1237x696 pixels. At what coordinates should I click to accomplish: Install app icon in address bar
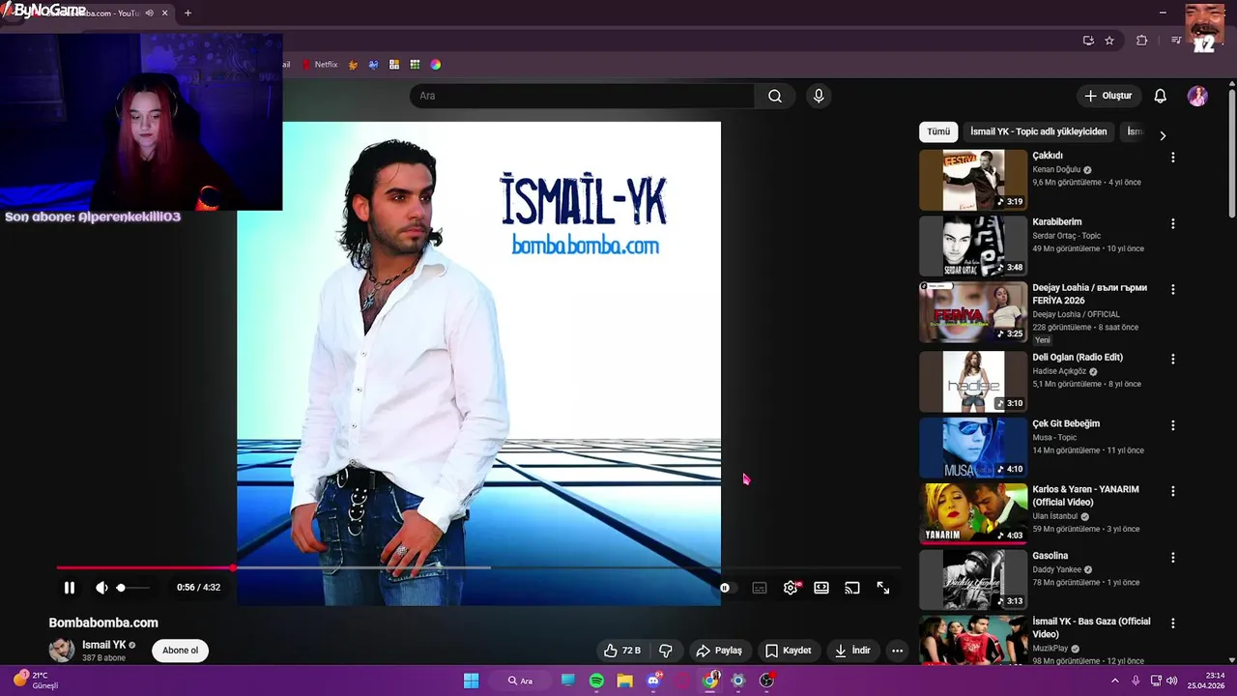(1088, 41)
